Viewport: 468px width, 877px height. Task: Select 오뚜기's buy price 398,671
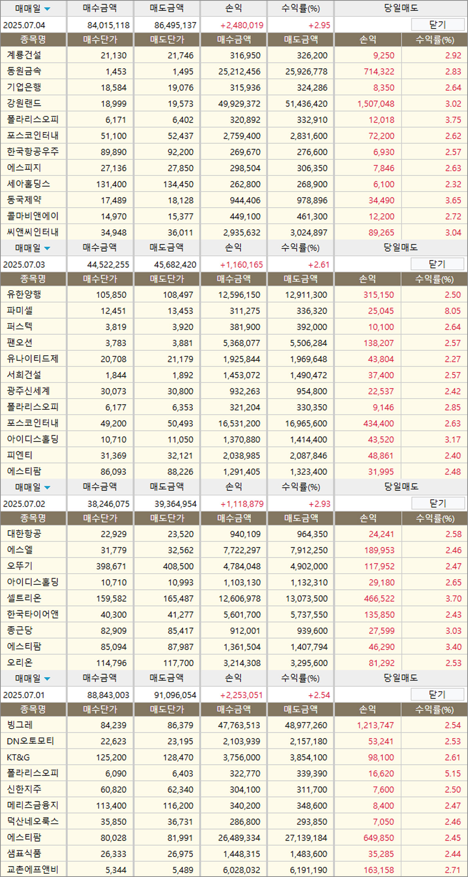pyautogui.click(x=112, y=567)
